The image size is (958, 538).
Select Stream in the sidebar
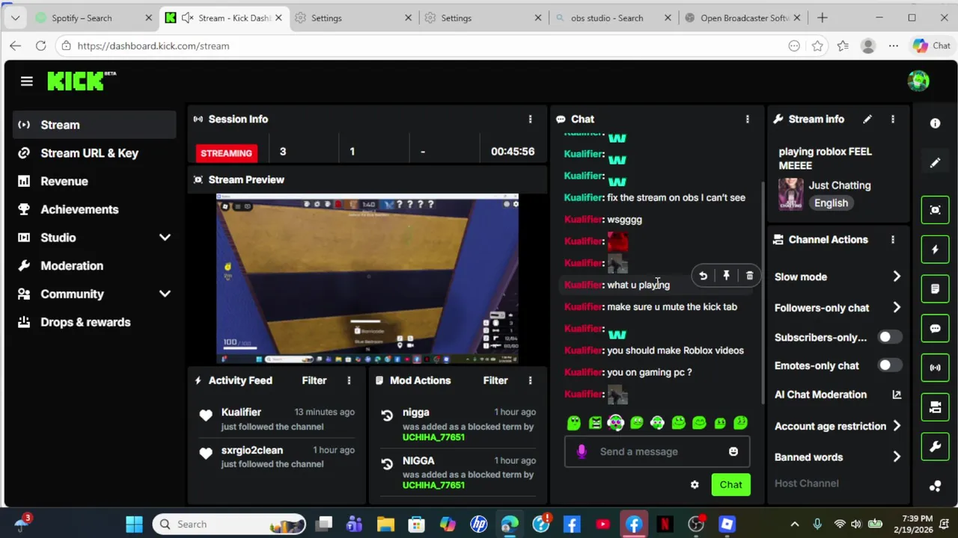[94, 125]
